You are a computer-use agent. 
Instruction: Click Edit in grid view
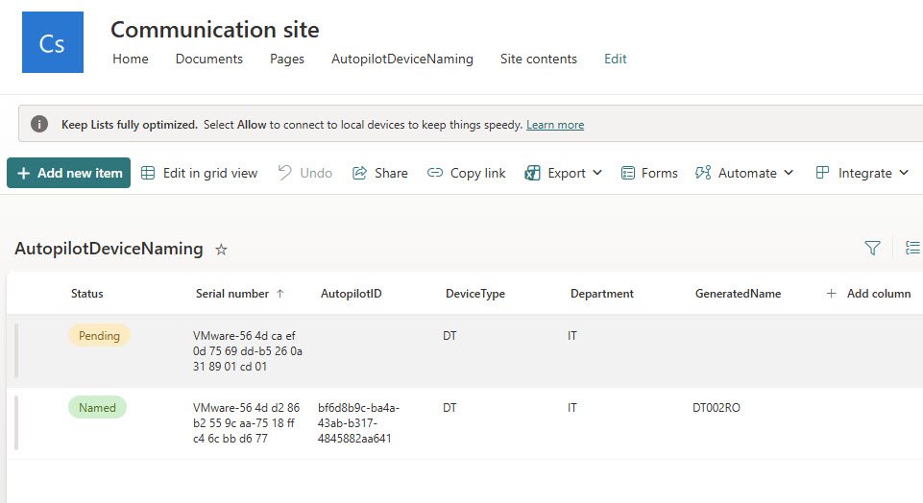200,173
